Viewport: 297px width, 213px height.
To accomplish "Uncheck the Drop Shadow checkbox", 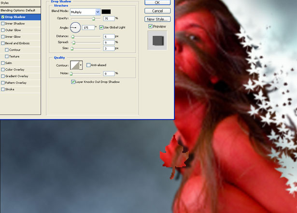I will click(x=3, y=17).
